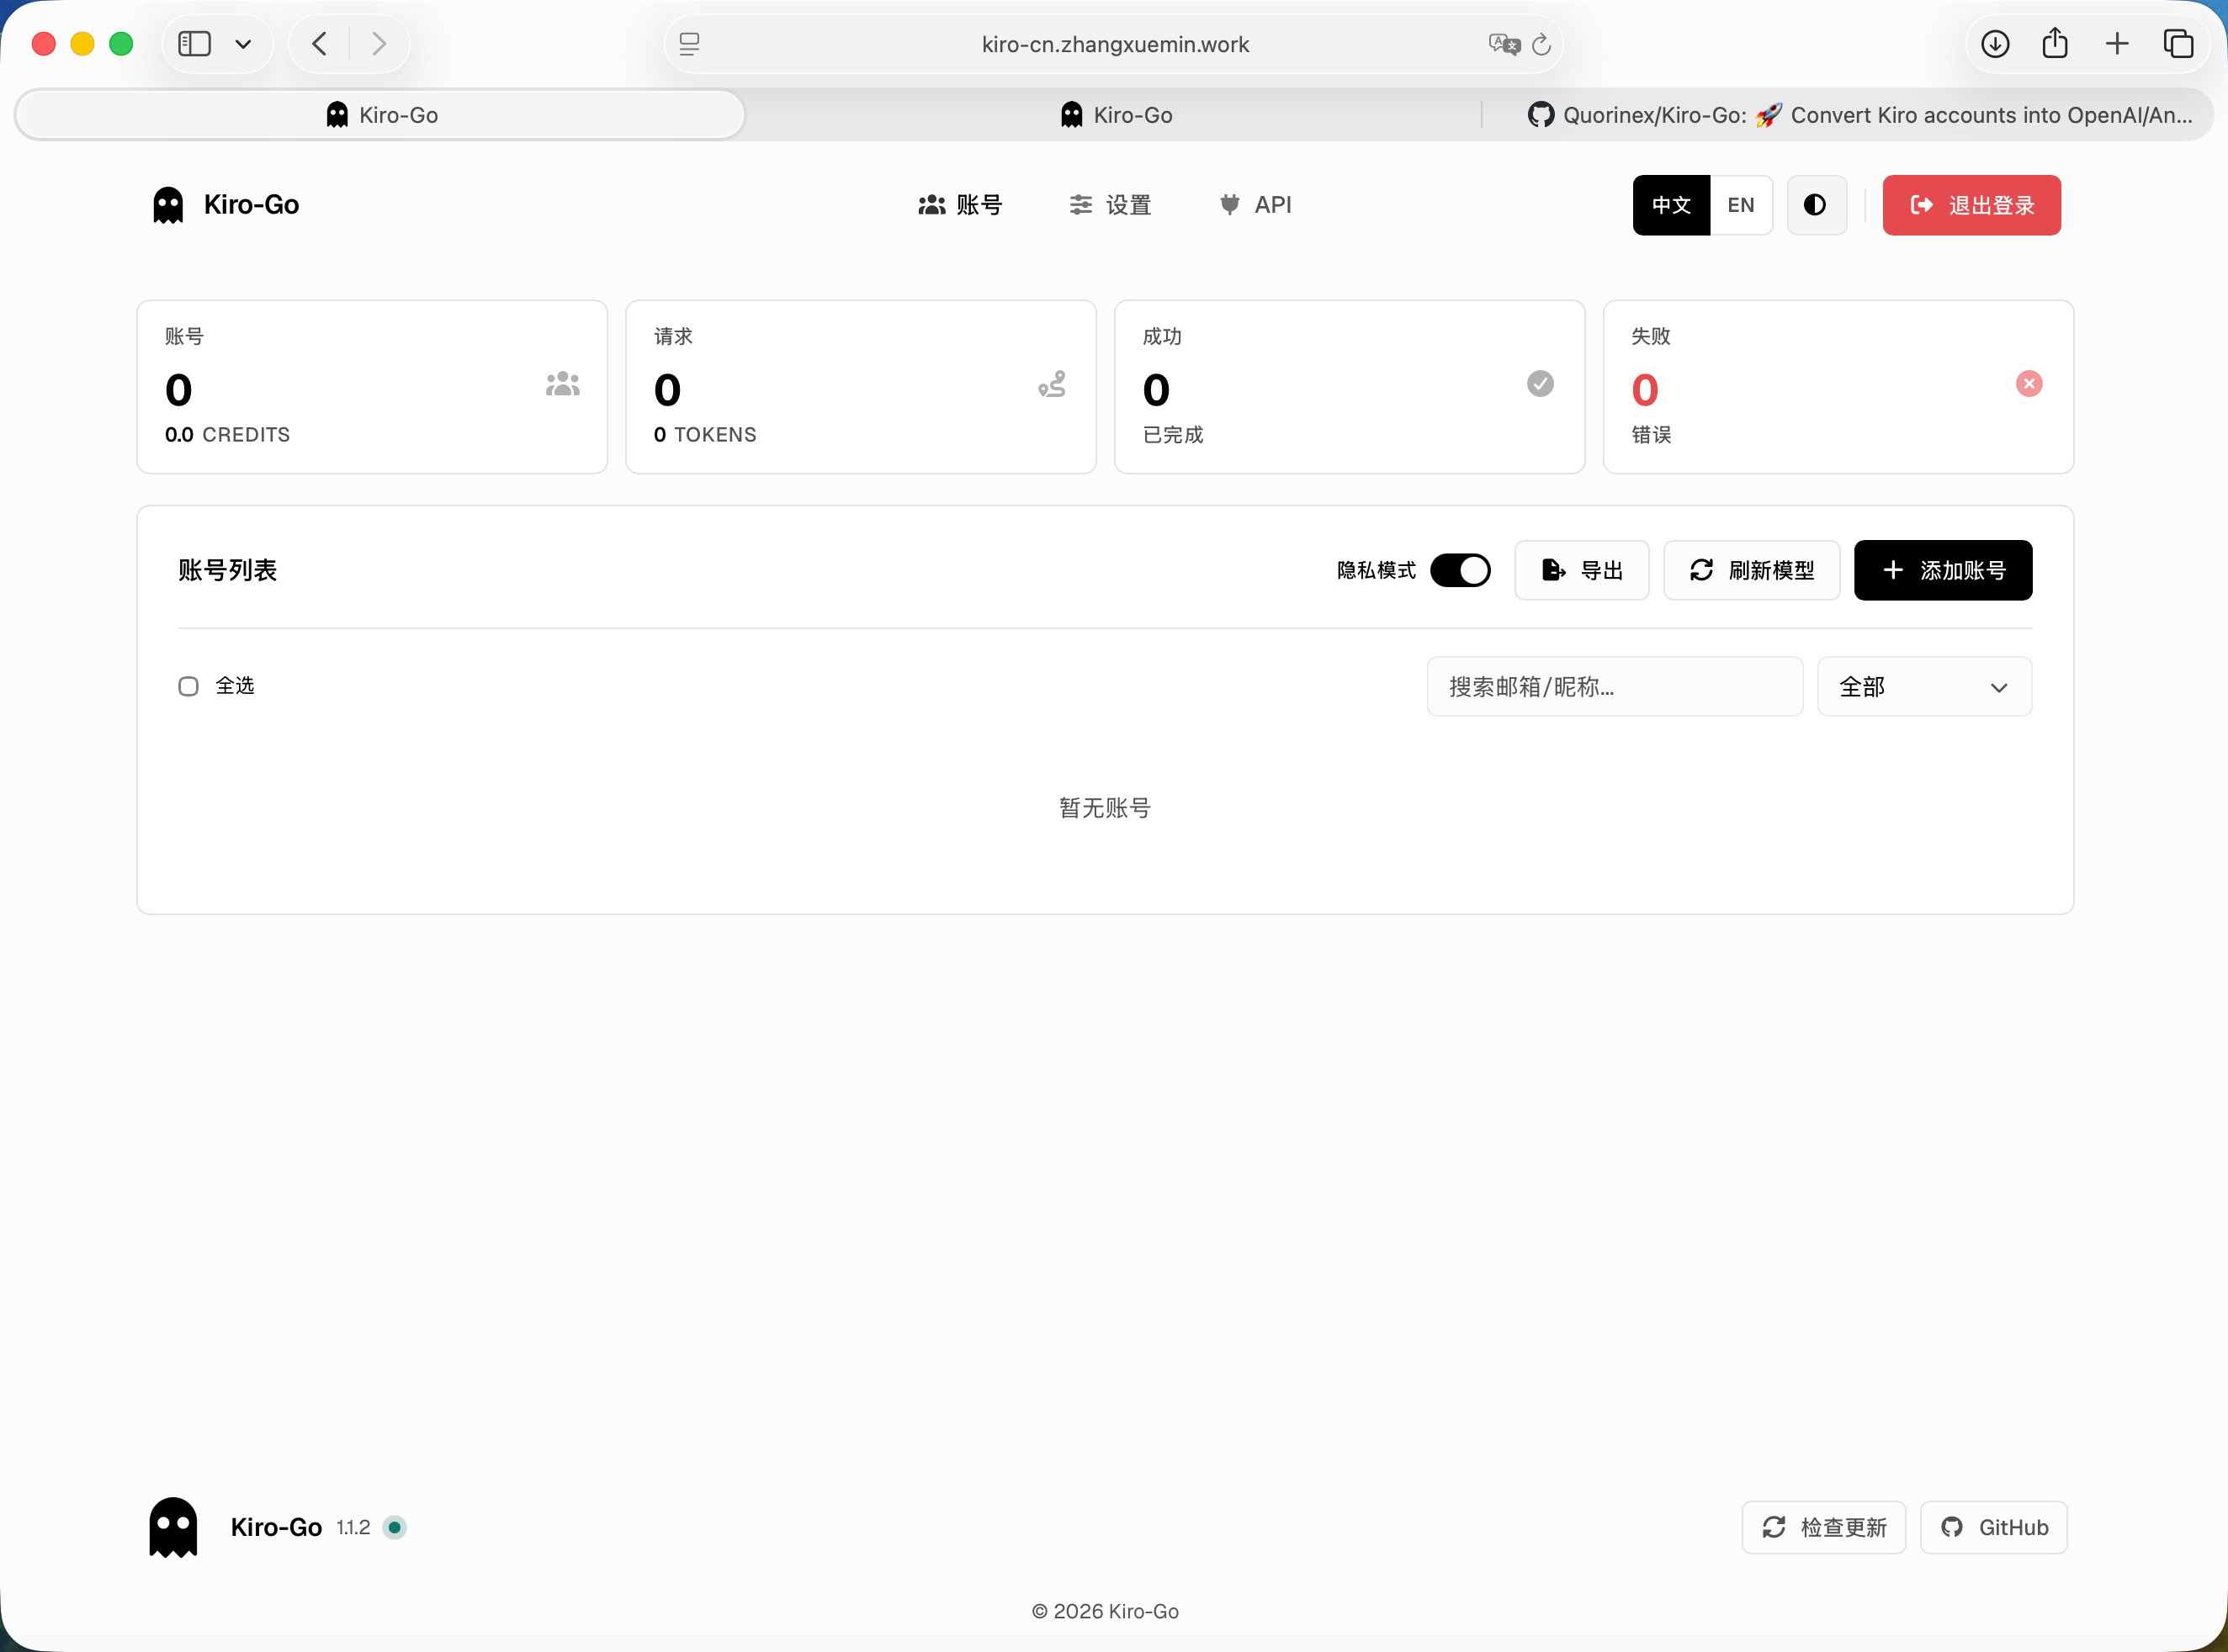Toggle the 隐私模式 privacy mode switch

pyautogui.click(x=1460, y=570)
